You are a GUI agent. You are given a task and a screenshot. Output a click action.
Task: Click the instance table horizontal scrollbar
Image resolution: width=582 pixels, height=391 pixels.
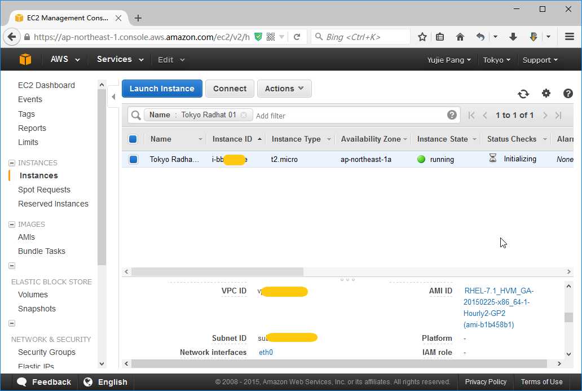click(x=217, y=272)
